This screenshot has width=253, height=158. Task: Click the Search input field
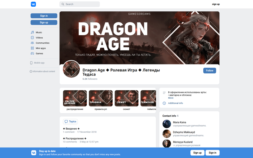[80, 4]
